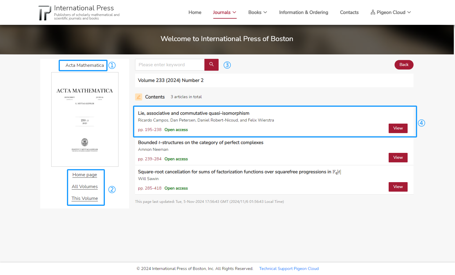This screenshot has height=275, width=455.
Task: Click the International Press logo icon
Action: pyautogui.click(x=45, y=13)
